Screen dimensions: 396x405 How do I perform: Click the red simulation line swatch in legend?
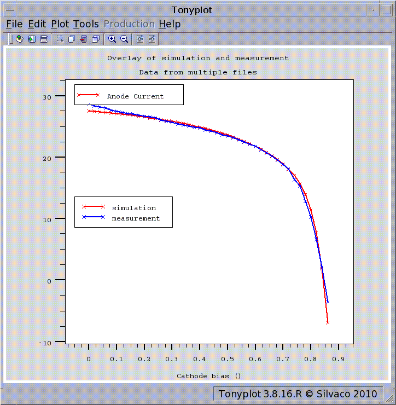(x=94, y=207)
